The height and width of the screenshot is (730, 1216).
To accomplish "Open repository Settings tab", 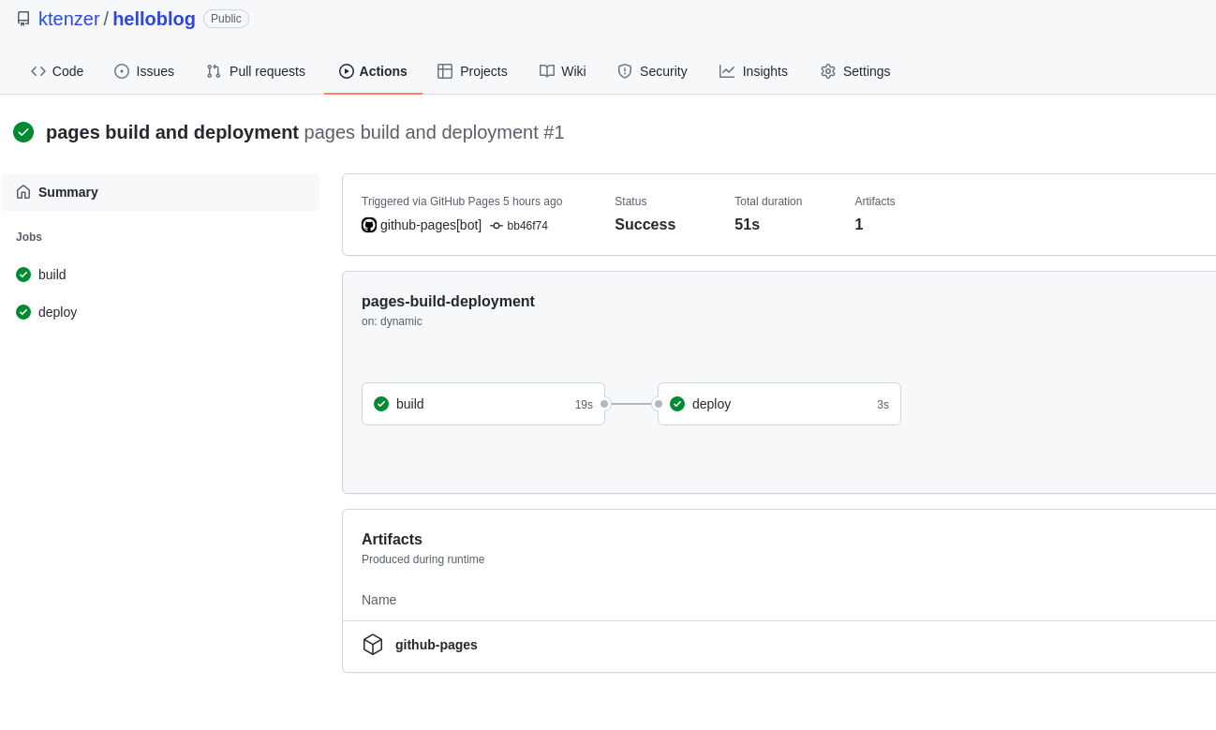I will pyautogui.click(x=855, y=71).
